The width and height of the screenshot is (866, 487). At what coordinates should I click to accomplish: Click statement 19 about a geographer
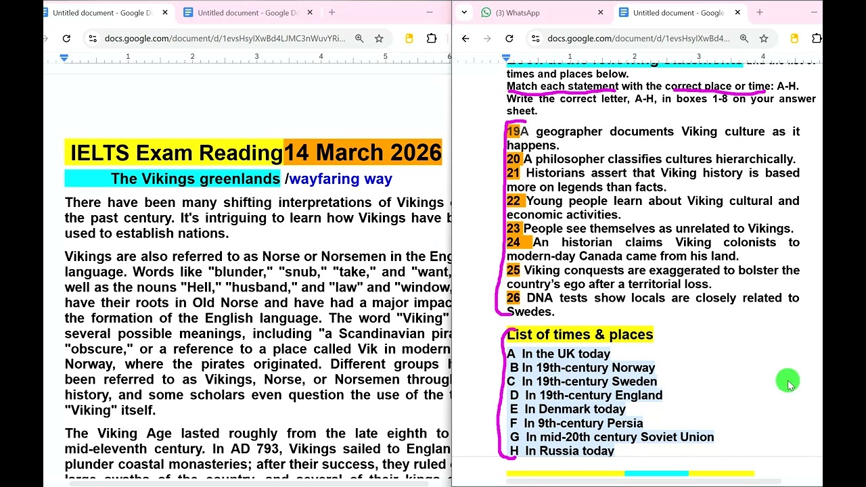coord(653,138)
